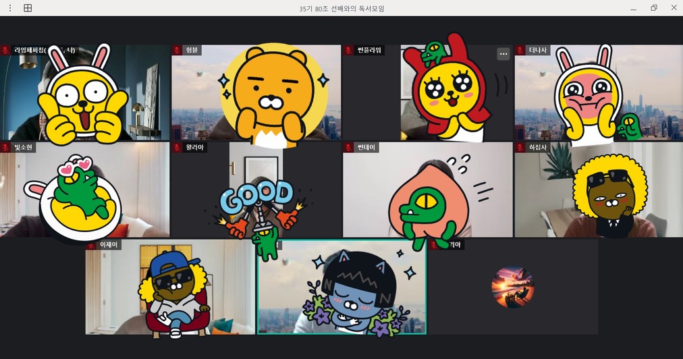
Task: Minimize the meeting window
Action: [633, 8]
